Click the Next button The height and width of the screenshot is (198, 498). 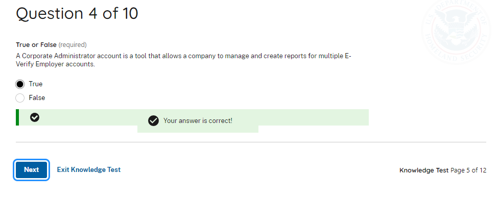pyautogui.click(x=32, y=170)
